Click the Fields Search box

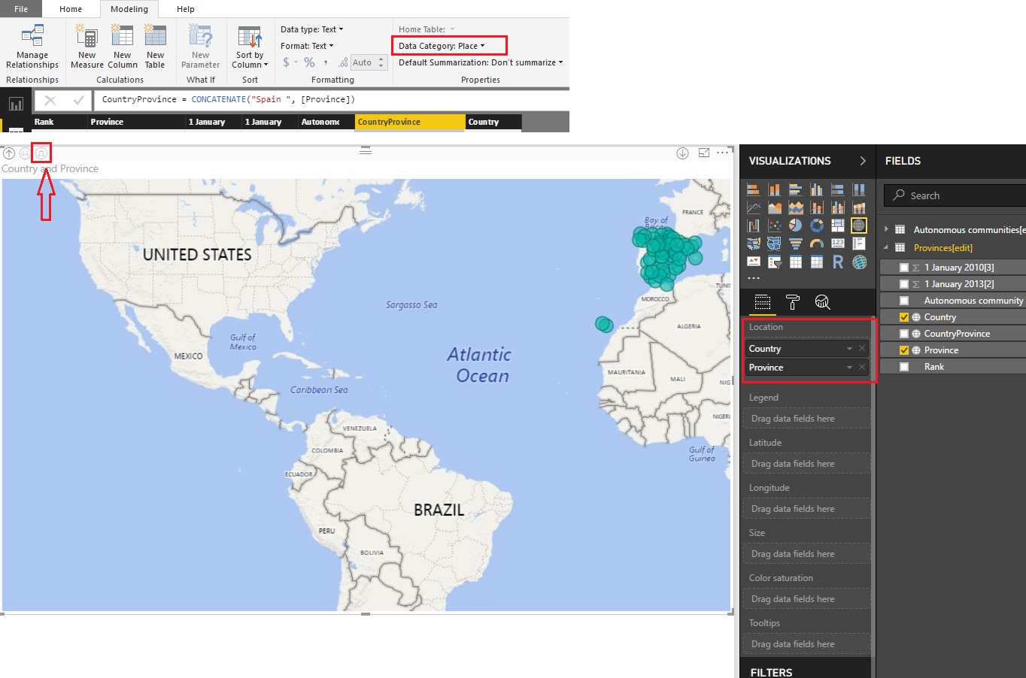[x=955, y=195]
